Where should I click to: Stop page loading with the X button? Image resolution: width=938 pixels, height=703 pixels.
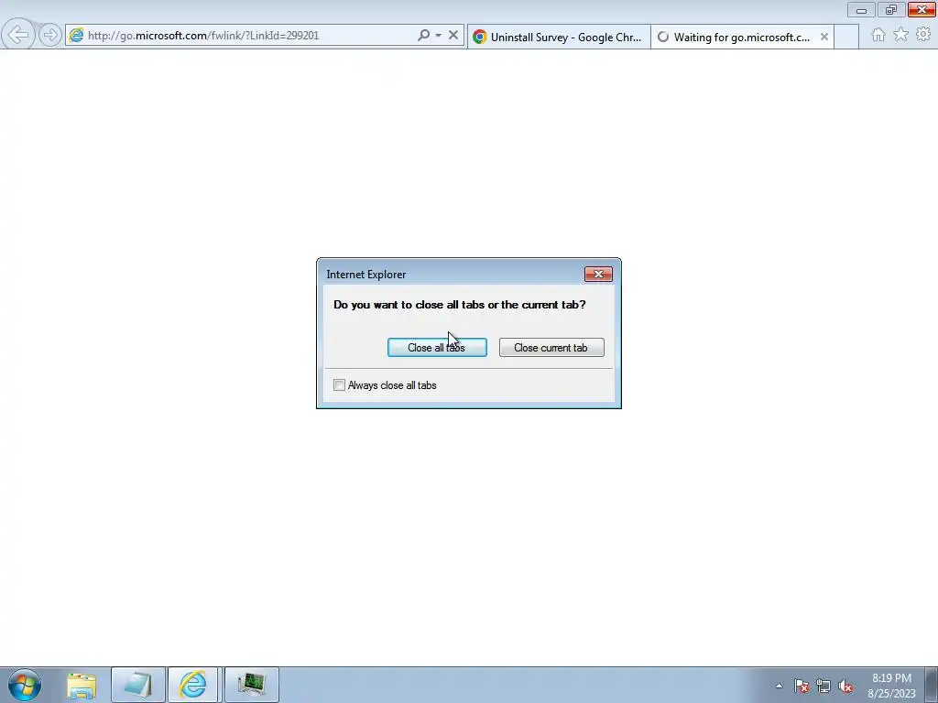pyautogui.click(x=453, y=36)
